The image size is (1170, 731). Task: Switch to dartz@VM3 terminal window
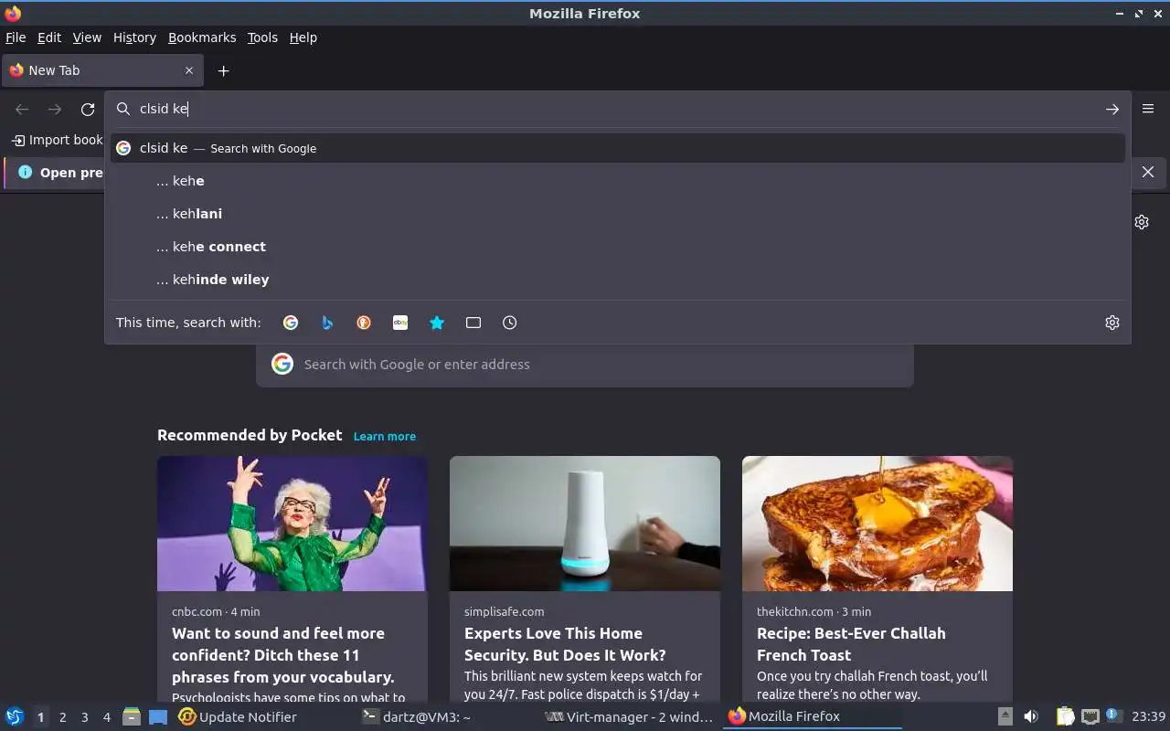pyautogui.click(x=417, y=717)
